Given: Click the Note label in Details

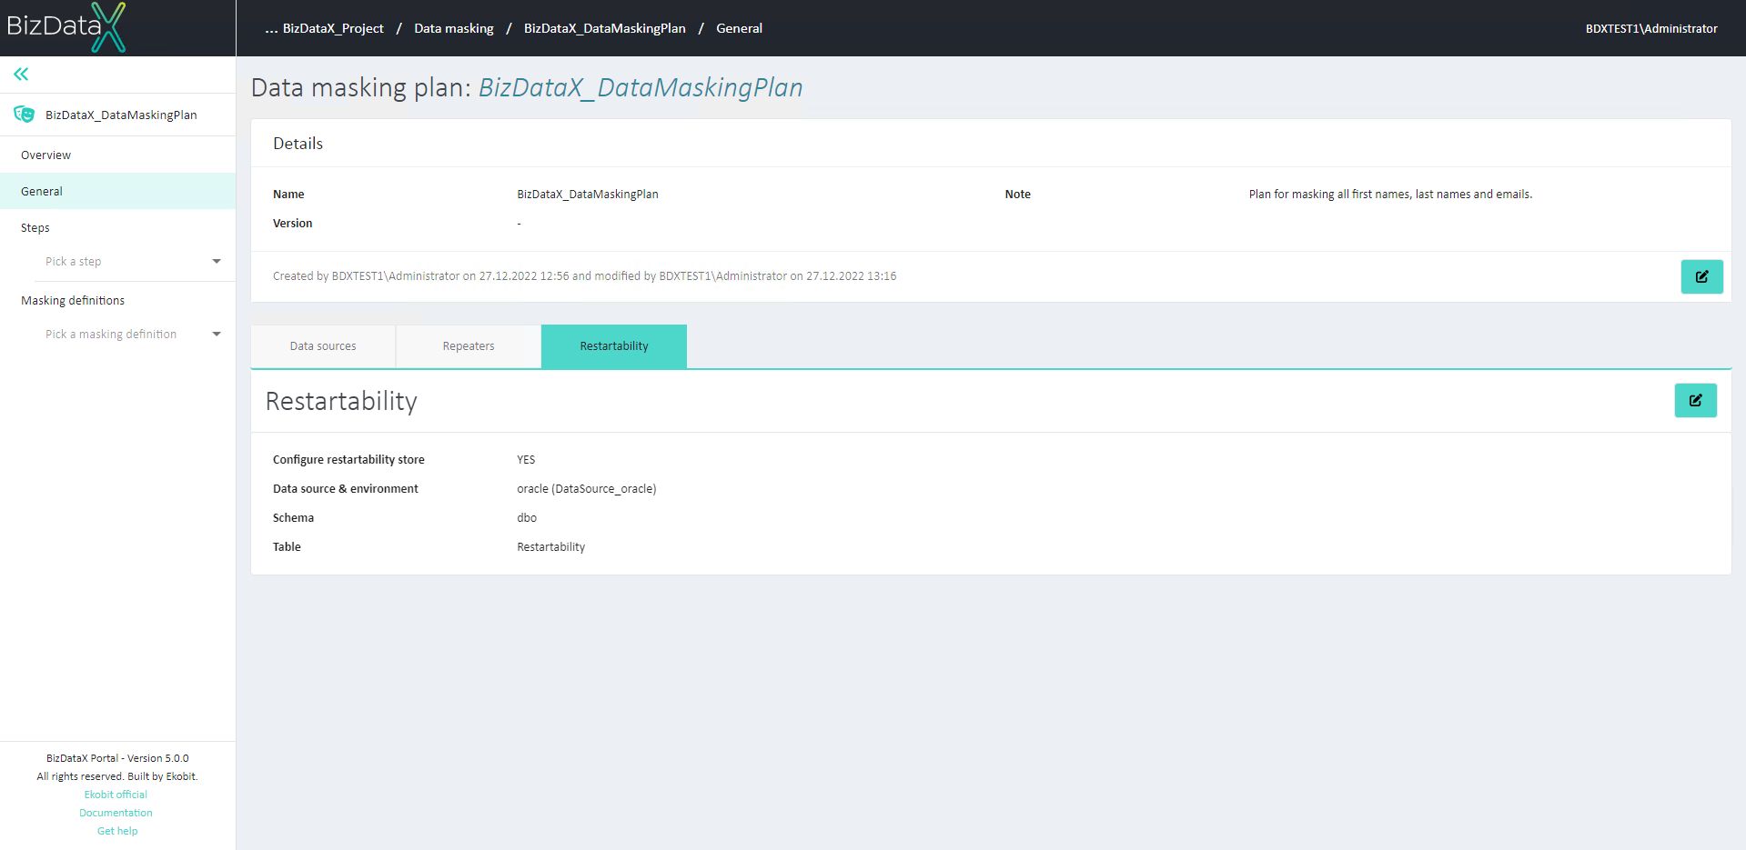Looking at the screenshot, I should [1017, 195].
